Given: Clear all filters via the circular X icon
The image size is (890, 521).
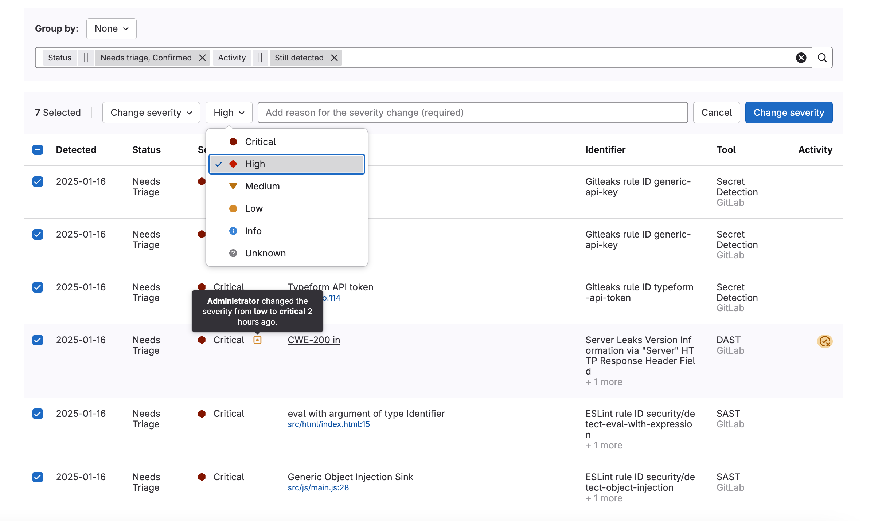Looking at the screenshot, I should coord(801,58).
